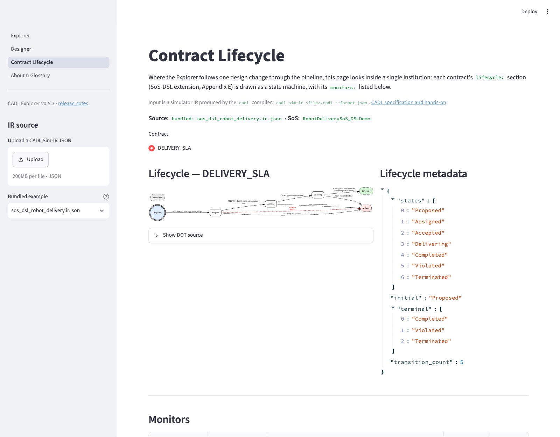Click the bundled source file name code

(x=226, y=119)
